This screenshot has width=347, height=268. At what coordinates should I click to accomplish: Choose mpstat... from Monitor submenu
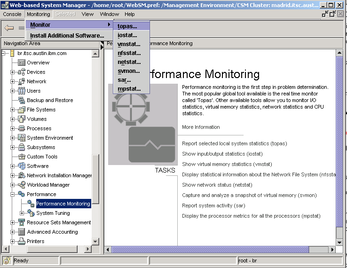click(x=132, y=89)
